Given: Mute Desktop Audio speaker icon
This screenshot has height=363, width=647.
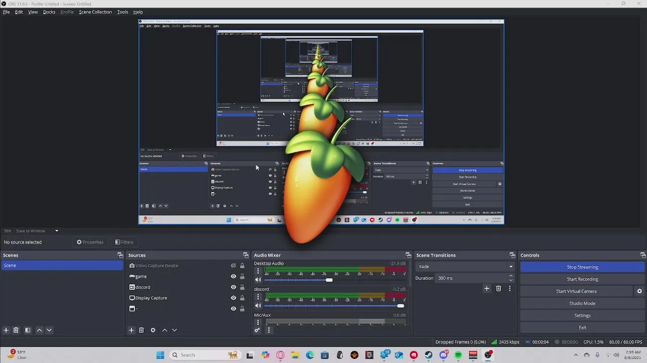Looking at the screenshot, I should click(x=258, y=280).
